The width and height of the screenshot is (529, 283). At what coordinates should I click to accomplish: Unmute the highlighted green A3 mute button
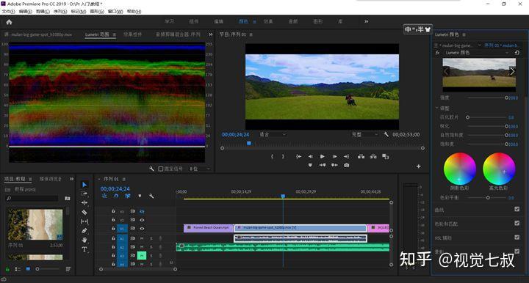pyautogui.click(x=142, y=256)
